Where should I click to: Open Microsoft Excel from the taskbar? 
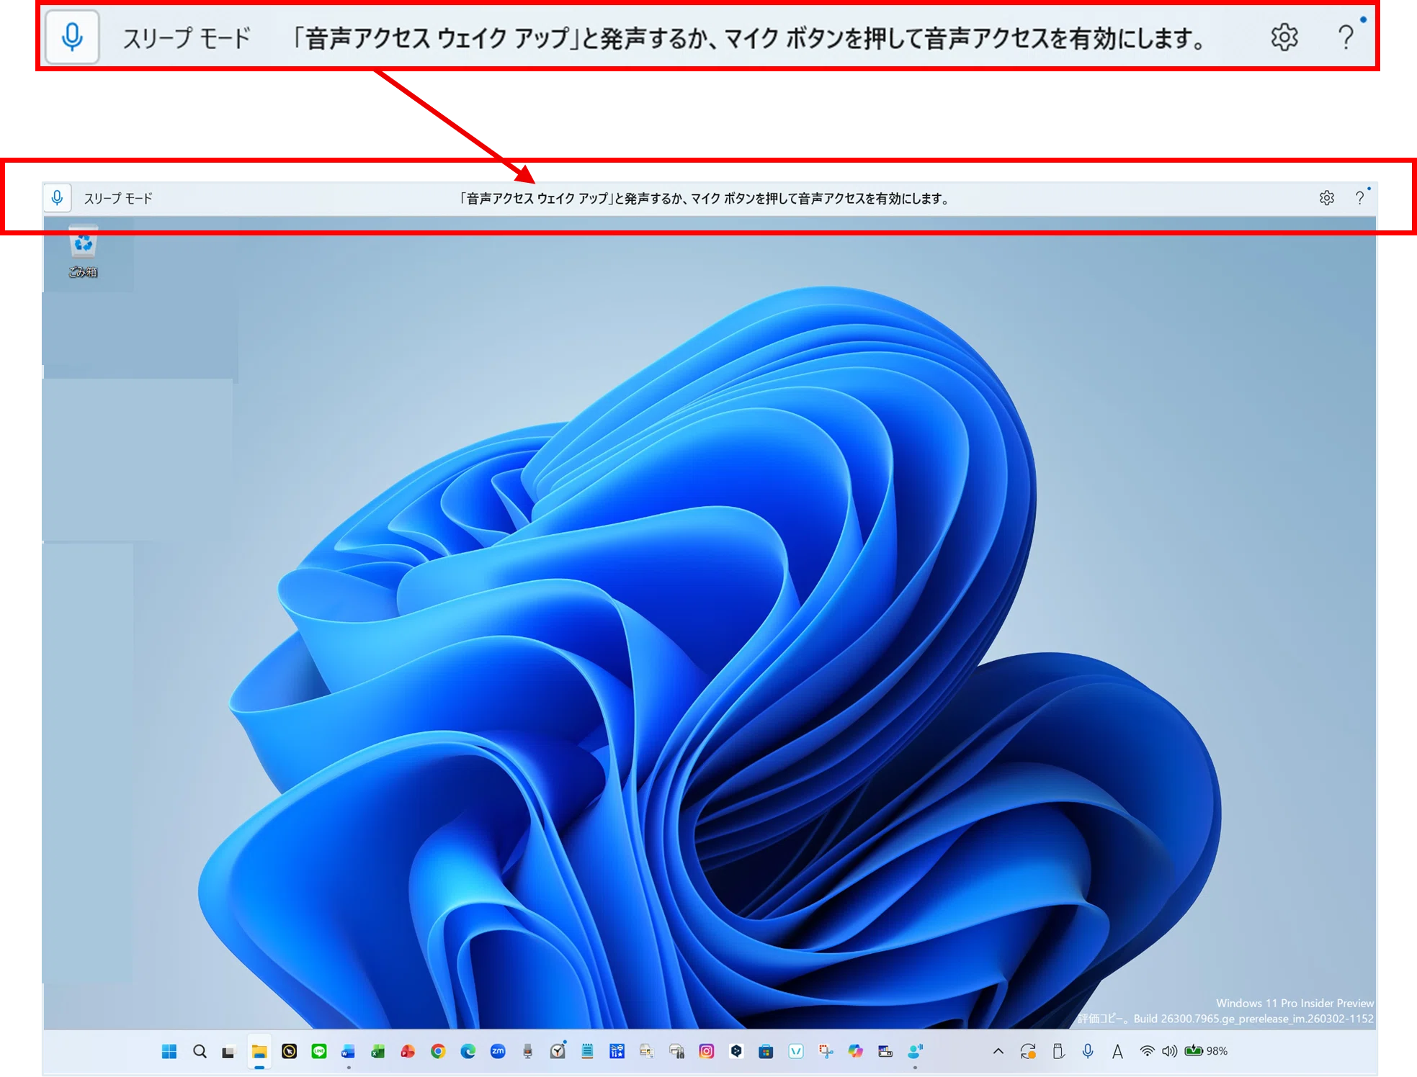pos(378,1051)
